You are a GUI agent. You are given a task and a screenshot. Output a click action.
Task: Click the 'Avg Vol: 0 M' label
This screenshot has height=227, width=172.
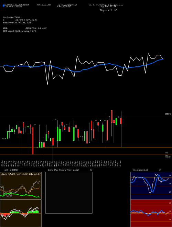pos(108,7)
